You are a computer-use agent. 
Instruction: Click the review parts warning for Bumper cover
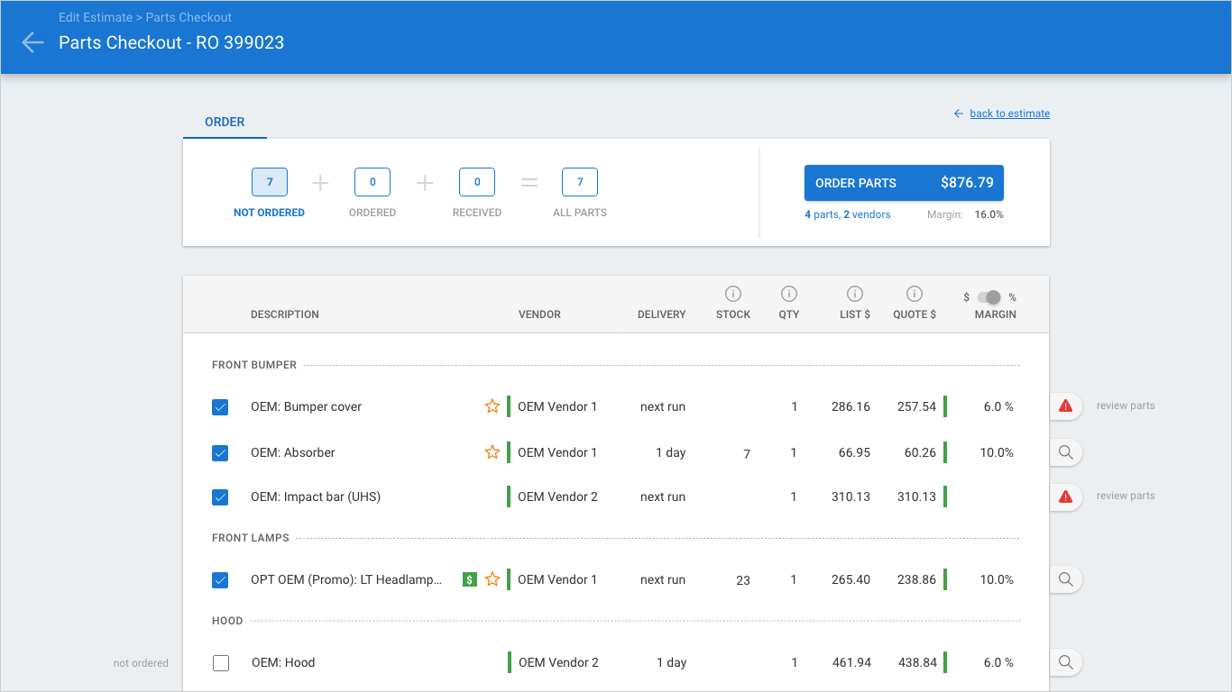pyautogui.click(x=1065, y=405)
